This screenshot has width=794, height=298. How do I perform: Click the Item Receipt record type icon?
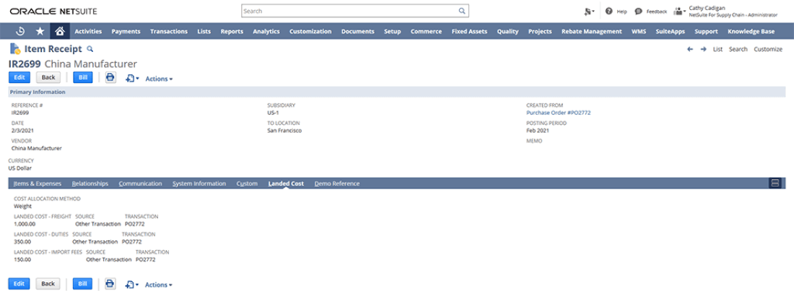click(x=15, y=49)
